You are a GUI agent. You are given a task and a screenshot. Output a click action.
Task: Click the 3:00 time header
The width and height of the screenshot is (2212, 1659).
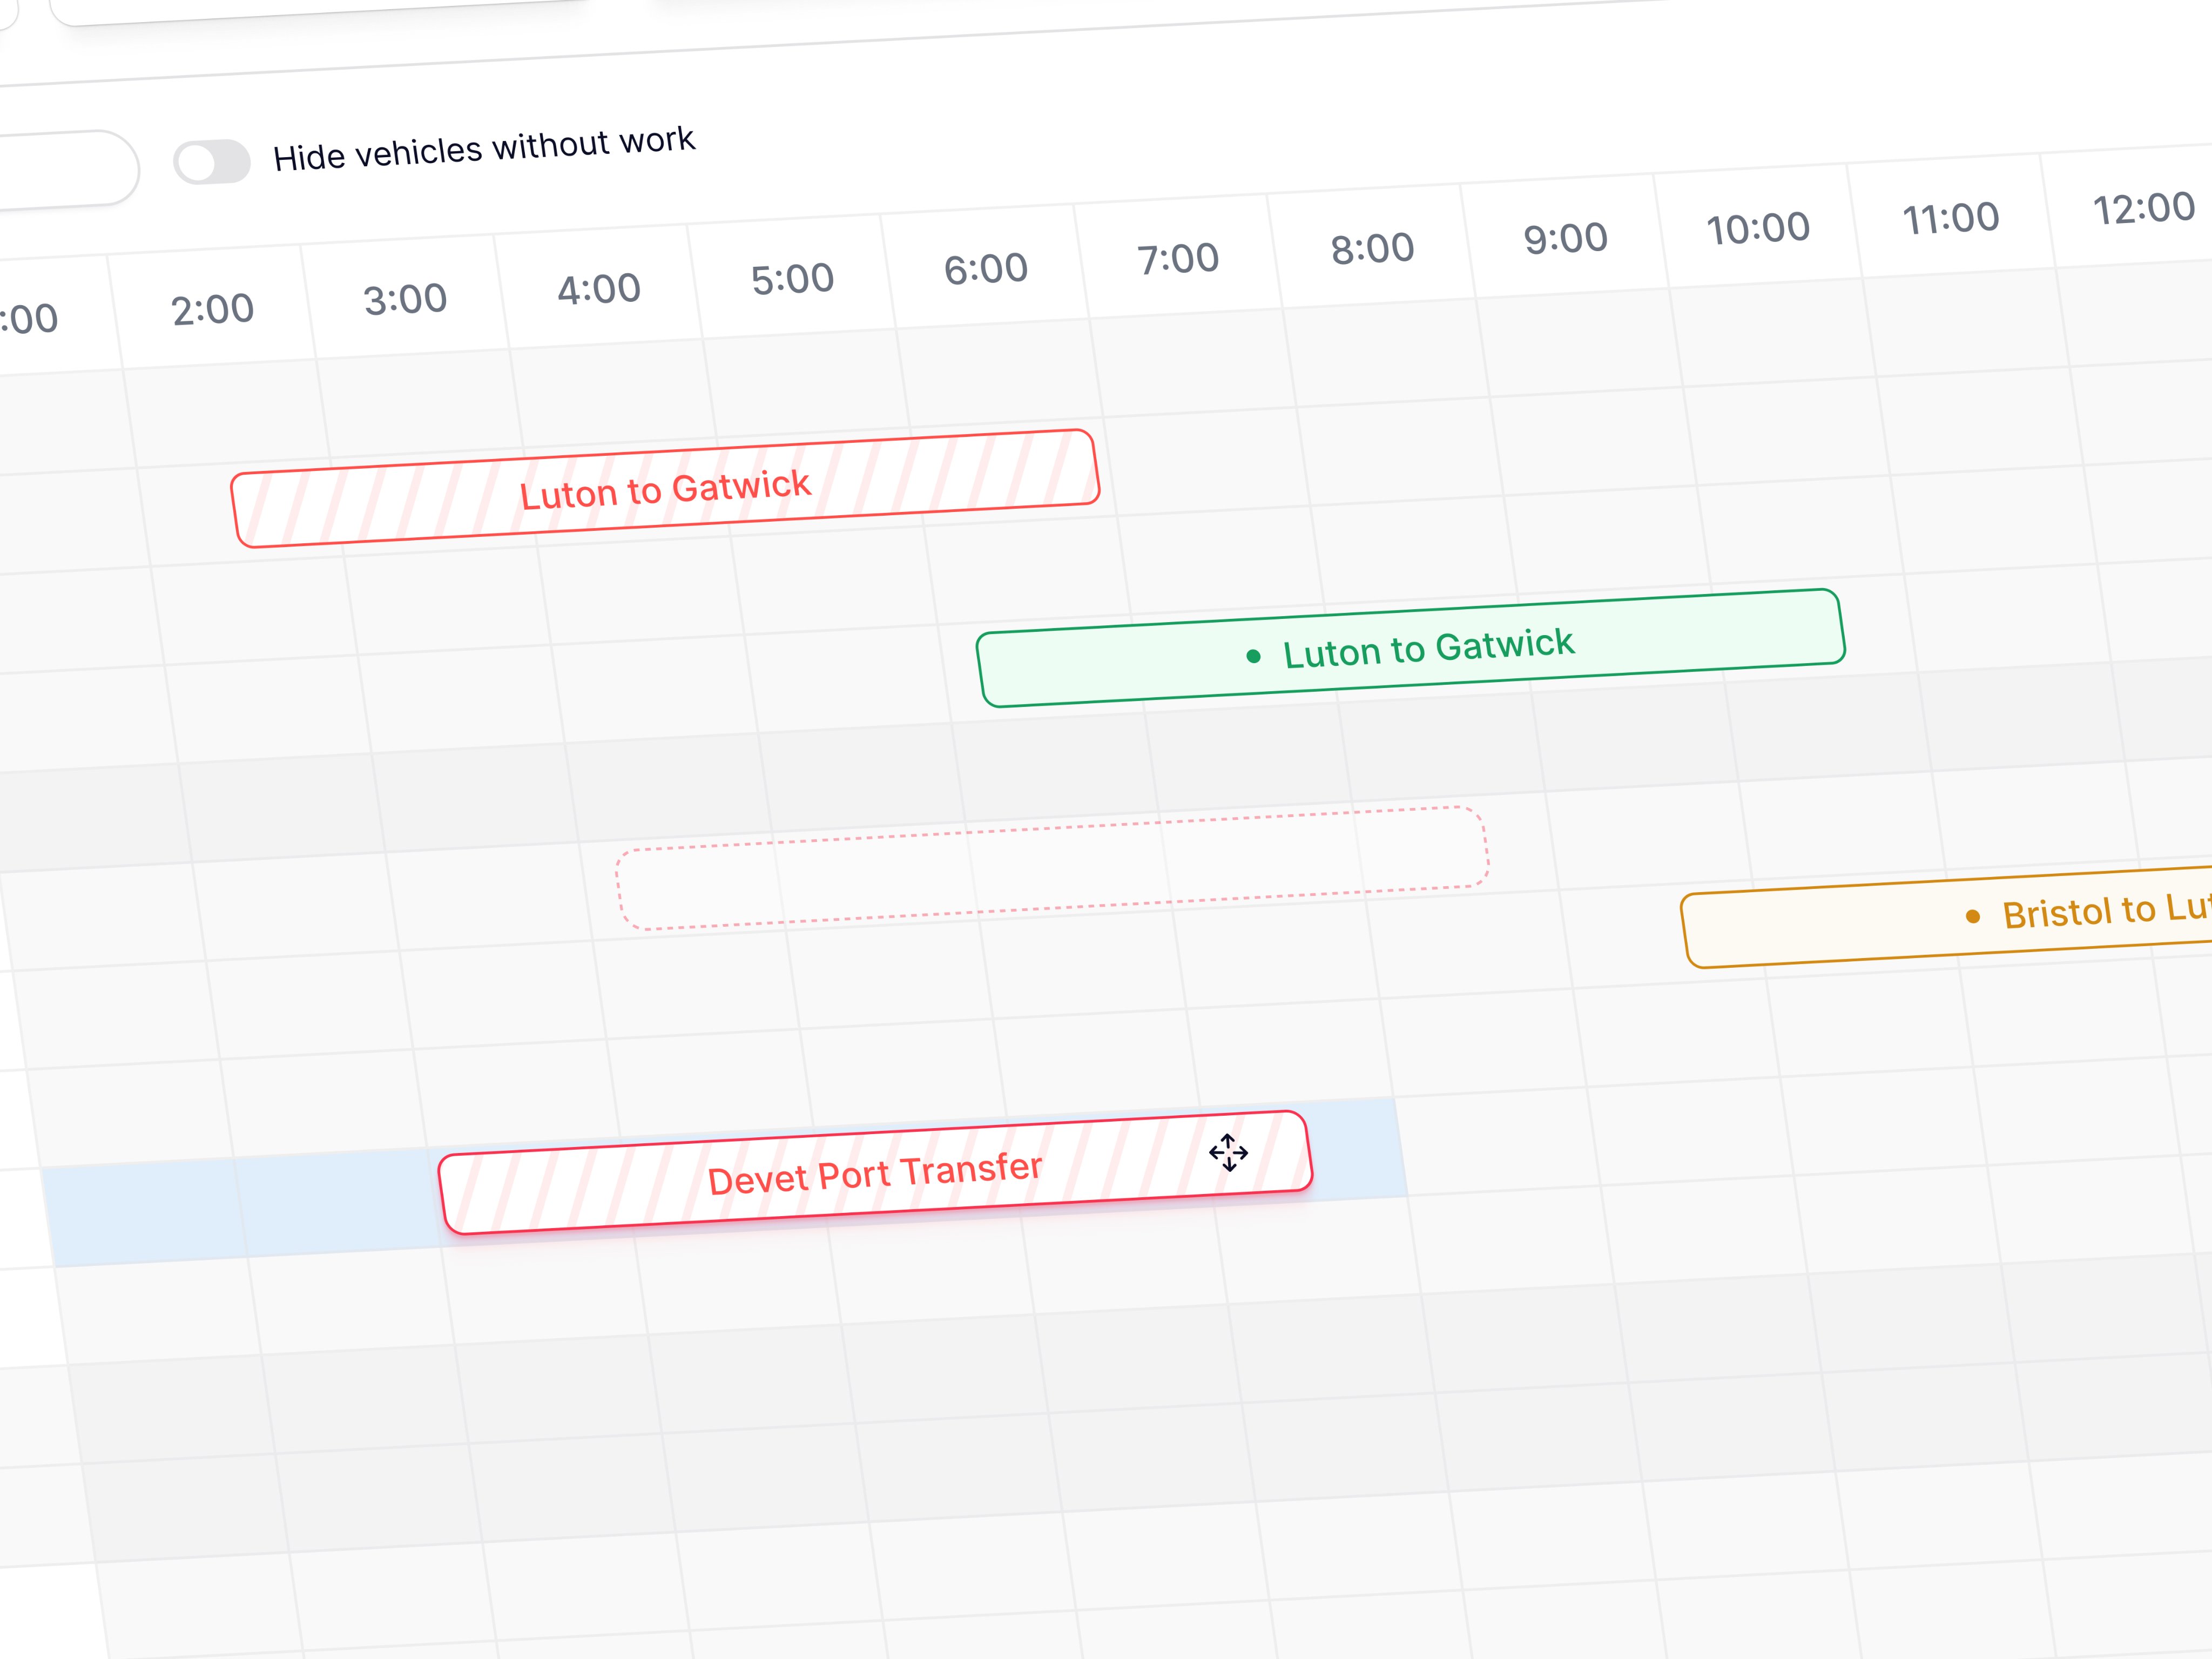(x=405, y=300)
